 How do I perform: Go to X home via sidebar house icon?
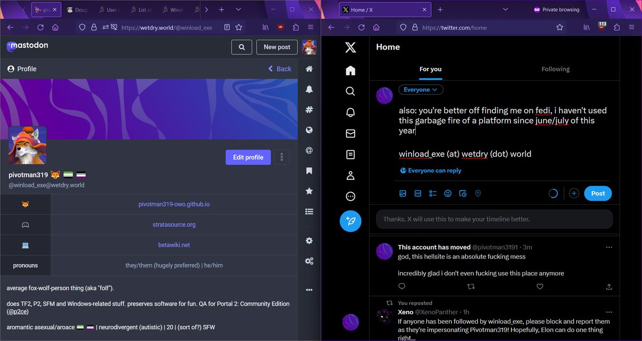[350, 71]
